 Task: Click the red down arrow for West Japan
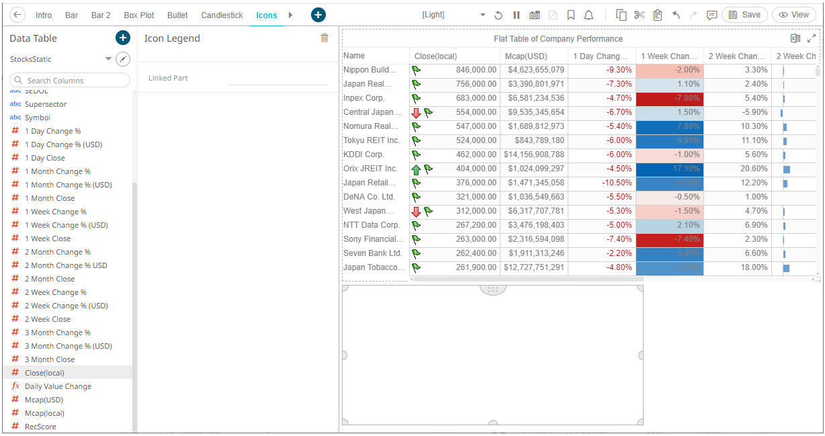click(416, 212)
